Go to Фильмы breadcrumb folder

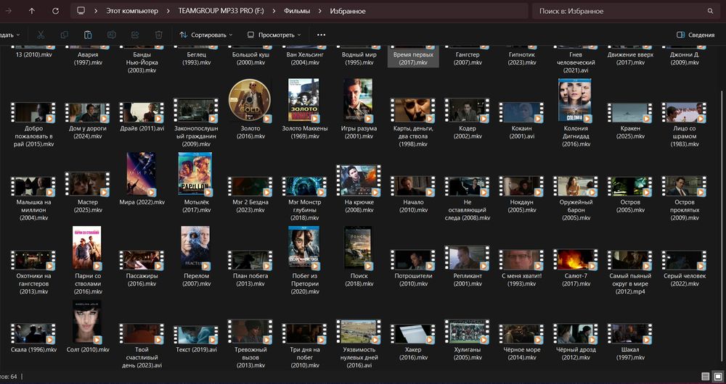[297, 11]
